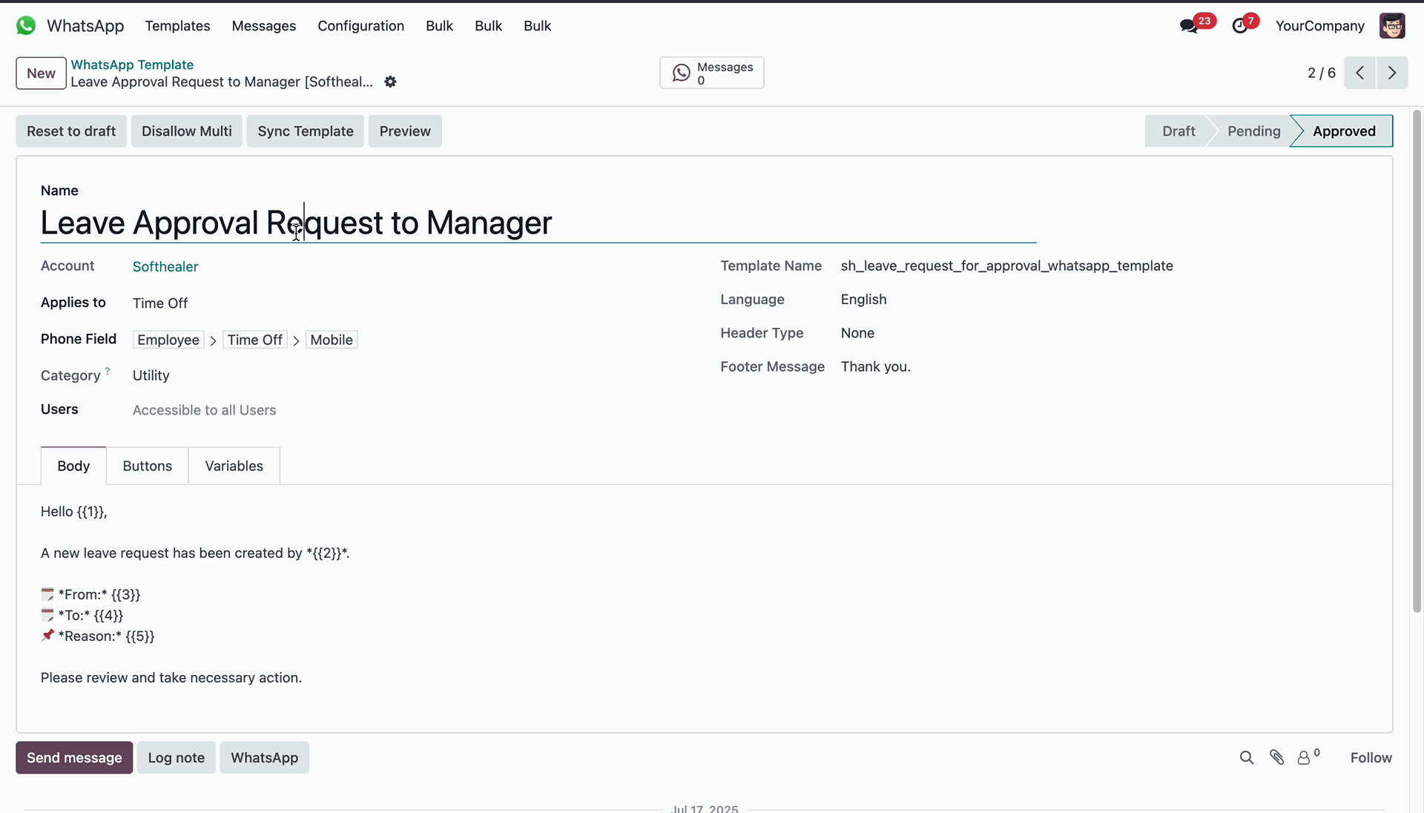Switch to the Buttons tab
Screen dimensions: 1424x813
[147, 466]
